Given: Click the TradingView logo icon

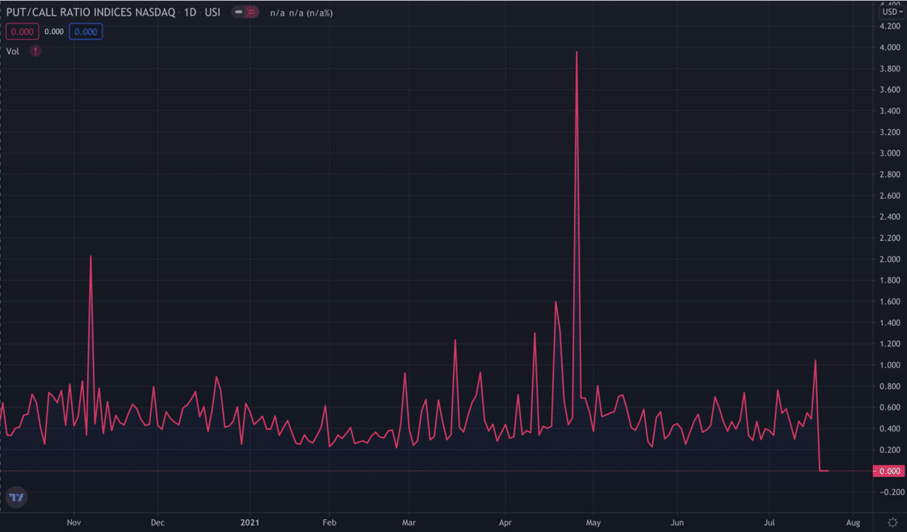Looking at the screenshot, I should 15,497.
